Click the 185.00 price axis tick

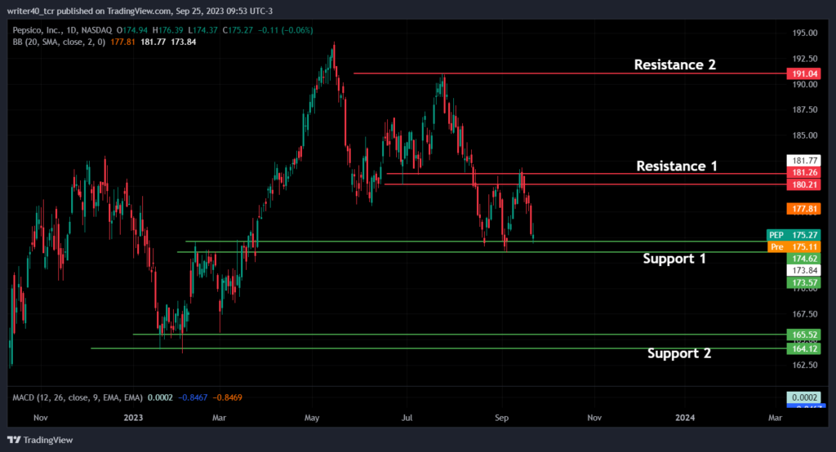tap(804, 135)
